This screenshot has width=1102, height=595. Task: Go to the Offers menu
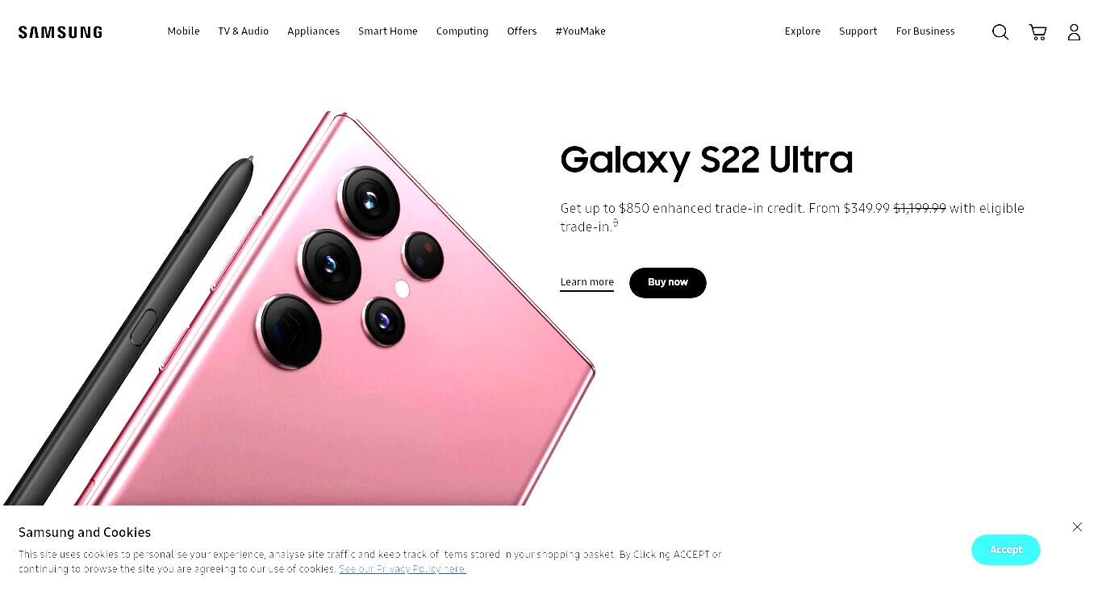pyautogui.click(x=522, y=31)
